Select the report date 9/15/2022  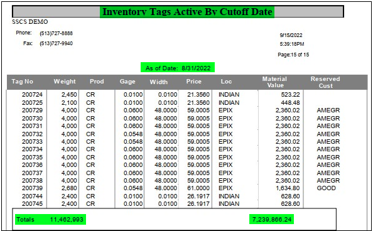tap(291, 35)
